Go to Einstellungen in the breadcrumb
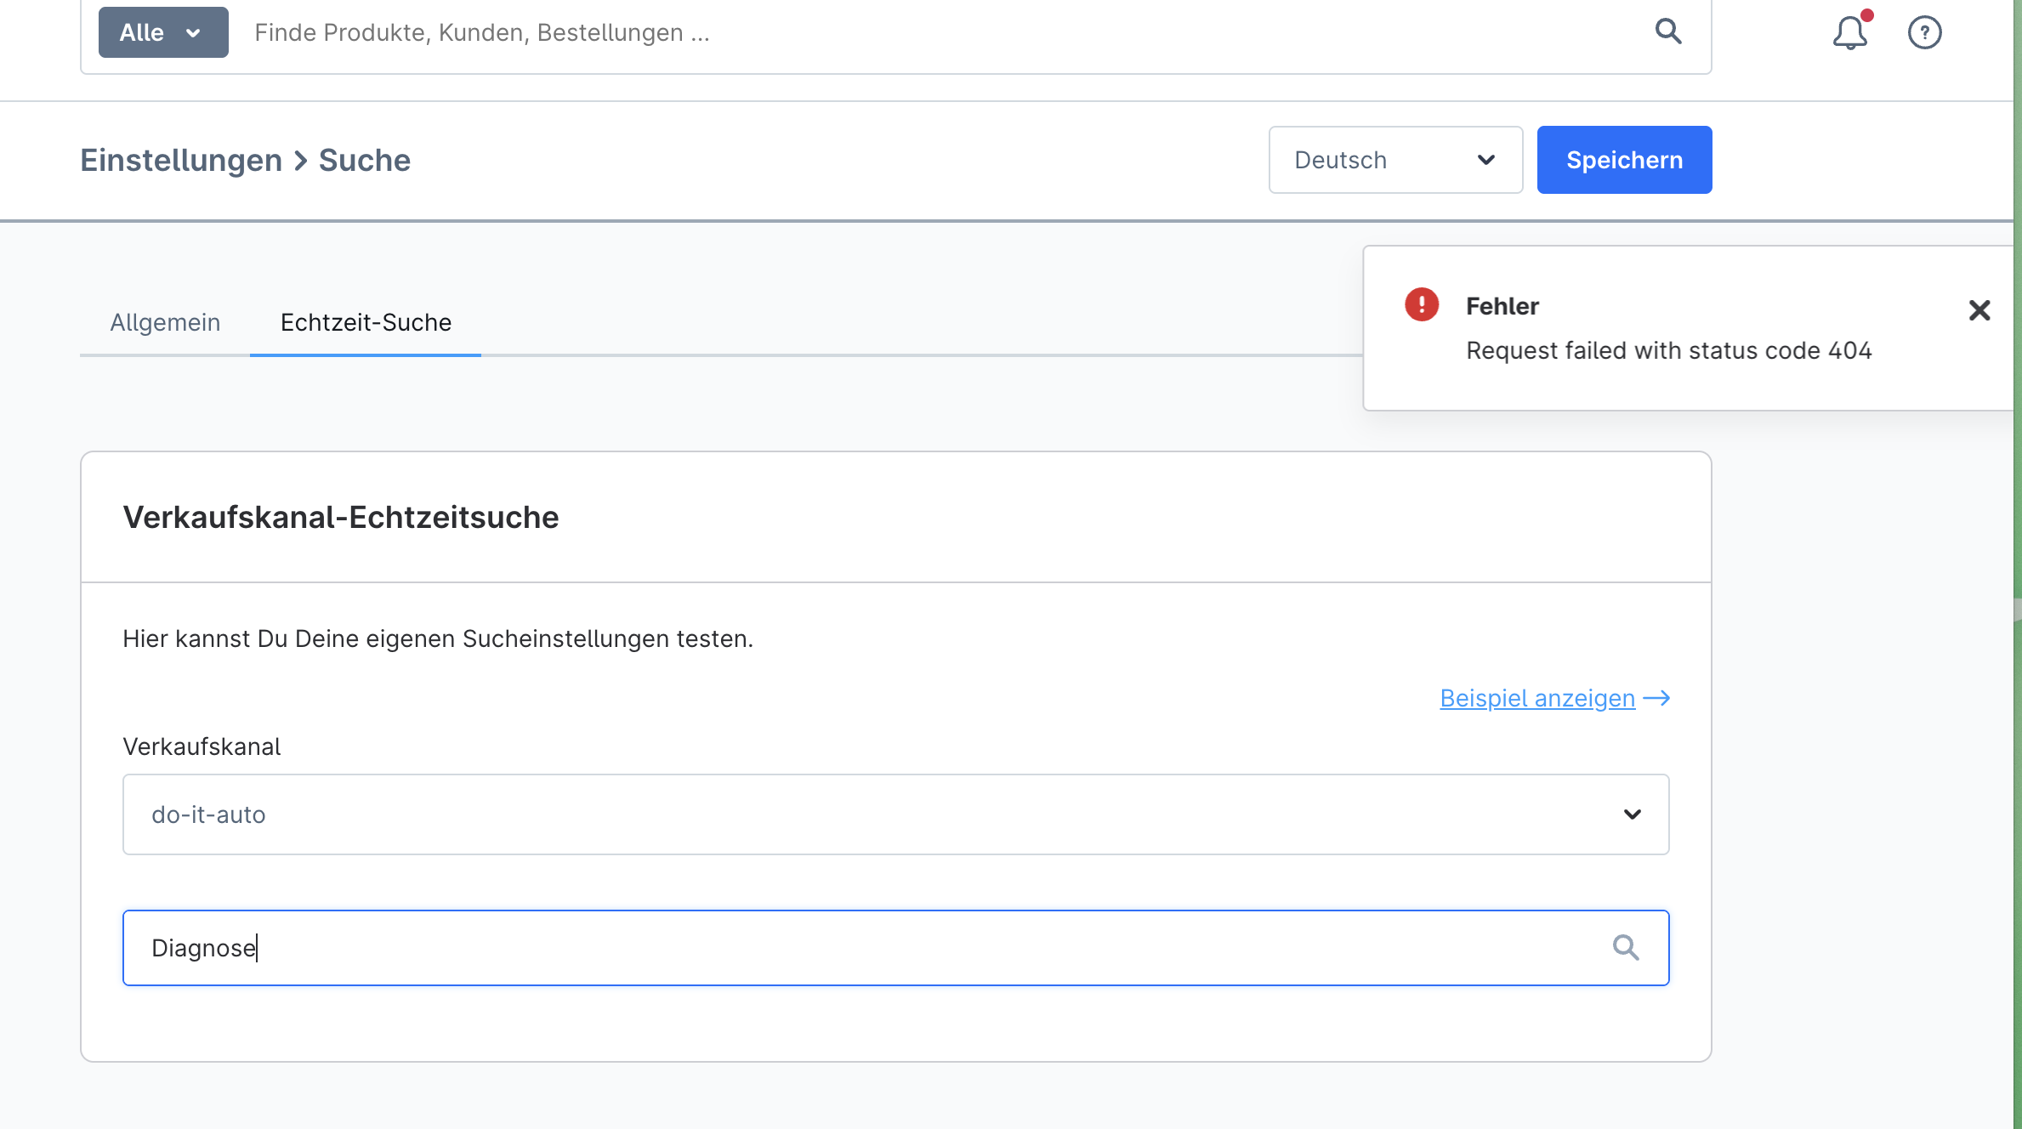 [x=181, y=161]
